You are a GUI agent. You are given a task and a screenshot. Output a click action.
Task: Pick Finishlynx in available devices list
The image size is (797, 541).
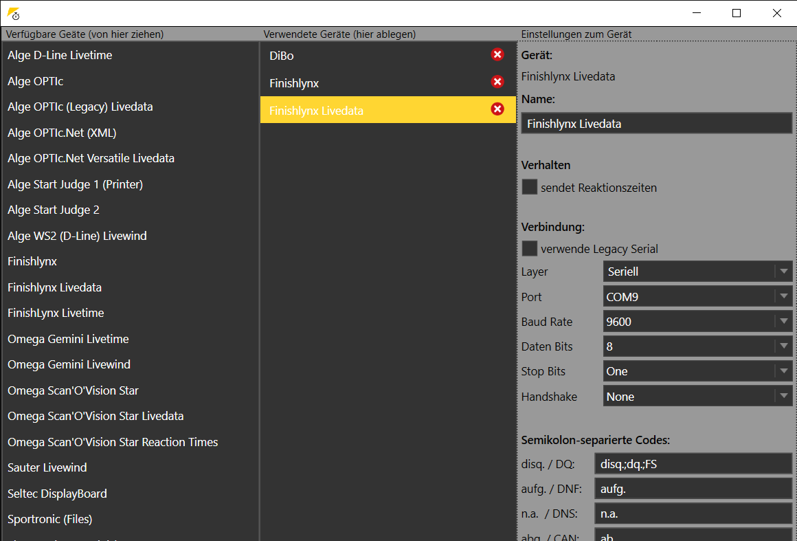click(x=130, y=261)
